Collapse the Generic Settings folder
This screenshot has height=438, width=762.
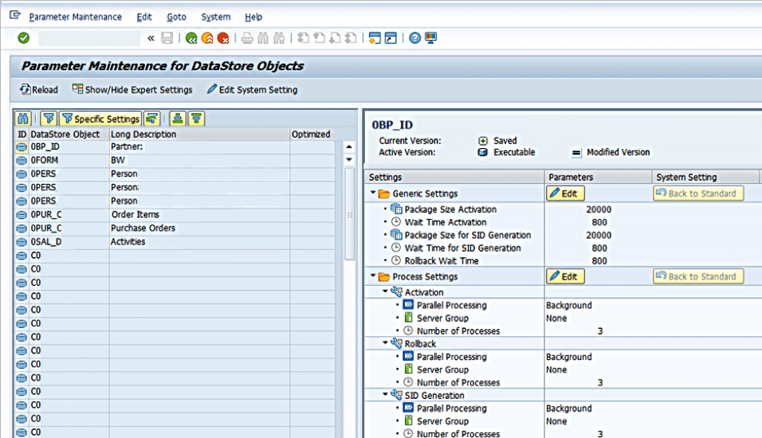373,193
